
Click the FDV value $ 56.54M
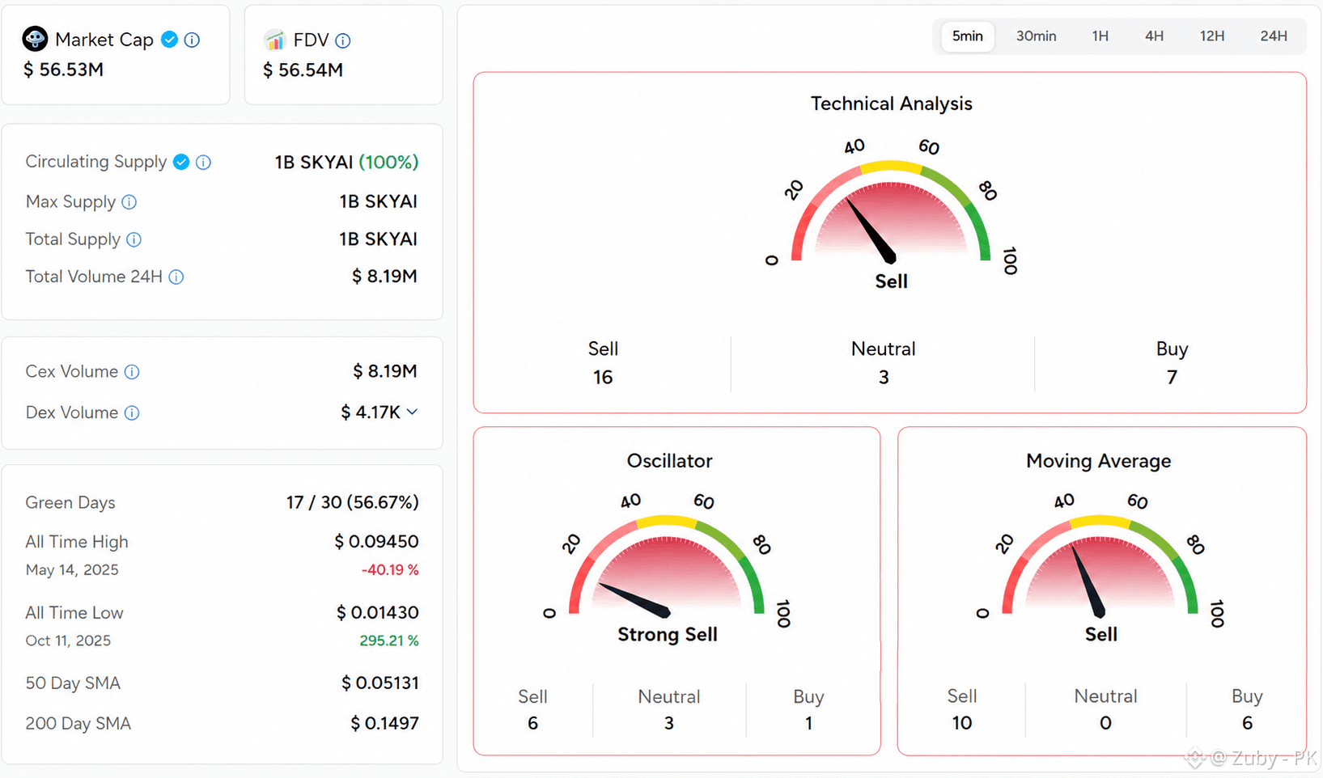[303, 70]
